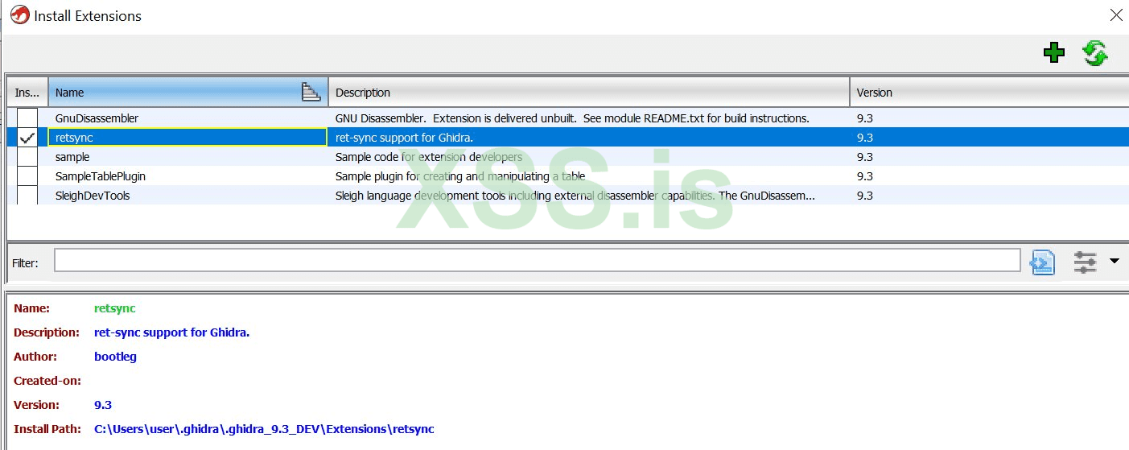Select retsync row name cell
Viewport: 1129px width, 450px height.
pos(188,138)
